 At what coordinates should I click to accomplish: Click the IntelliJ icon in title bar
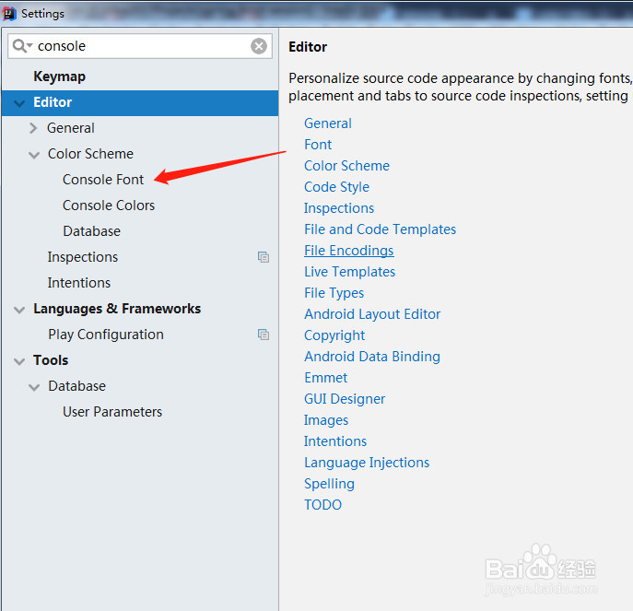coord(9,13)
